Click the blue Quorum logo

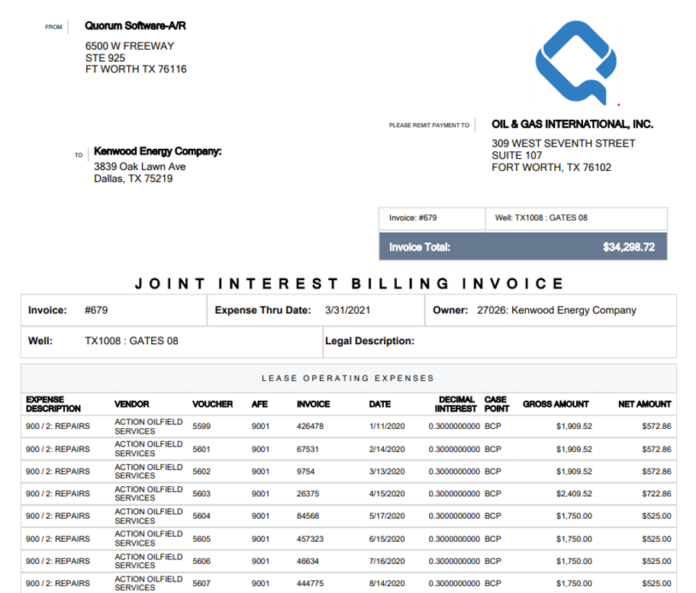tap(575, 62)
